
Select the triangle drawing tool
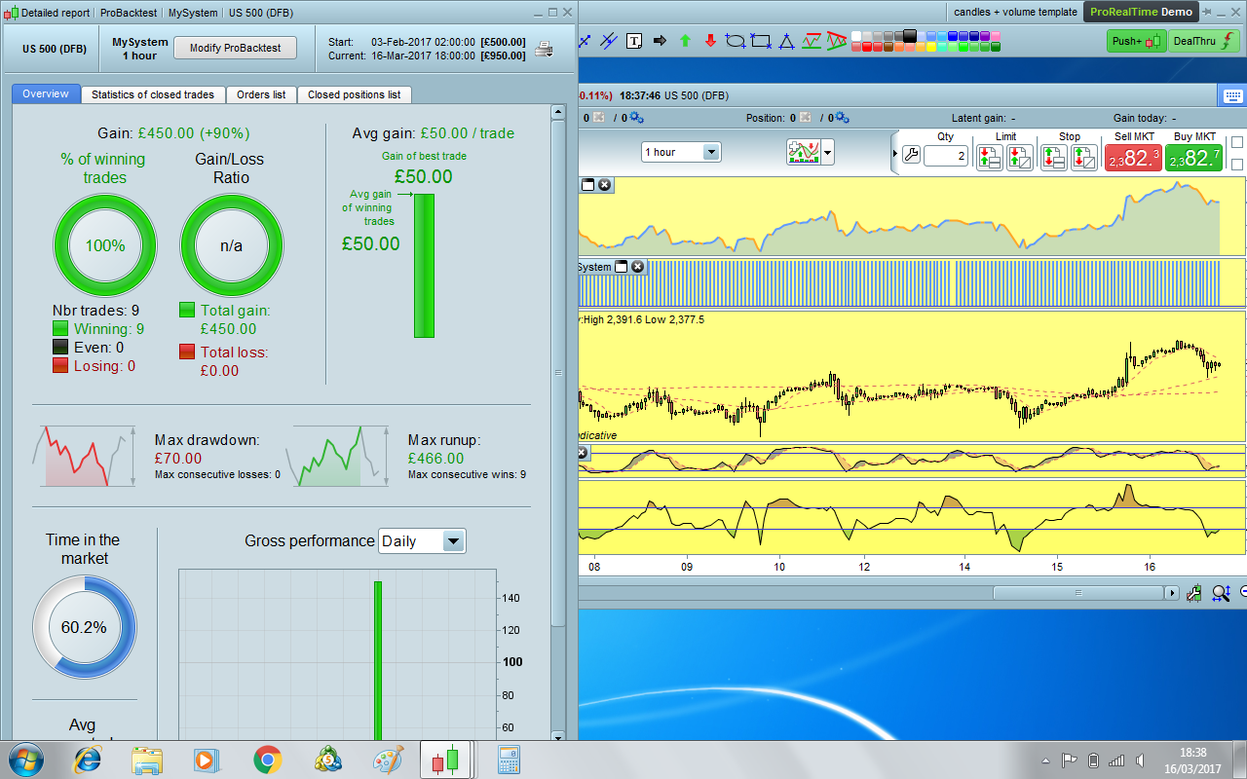(786, 41)
